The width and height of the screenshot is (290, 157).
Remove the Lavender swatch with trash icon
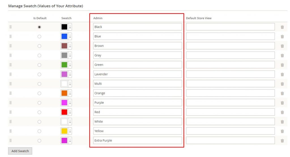pos(282,75)
